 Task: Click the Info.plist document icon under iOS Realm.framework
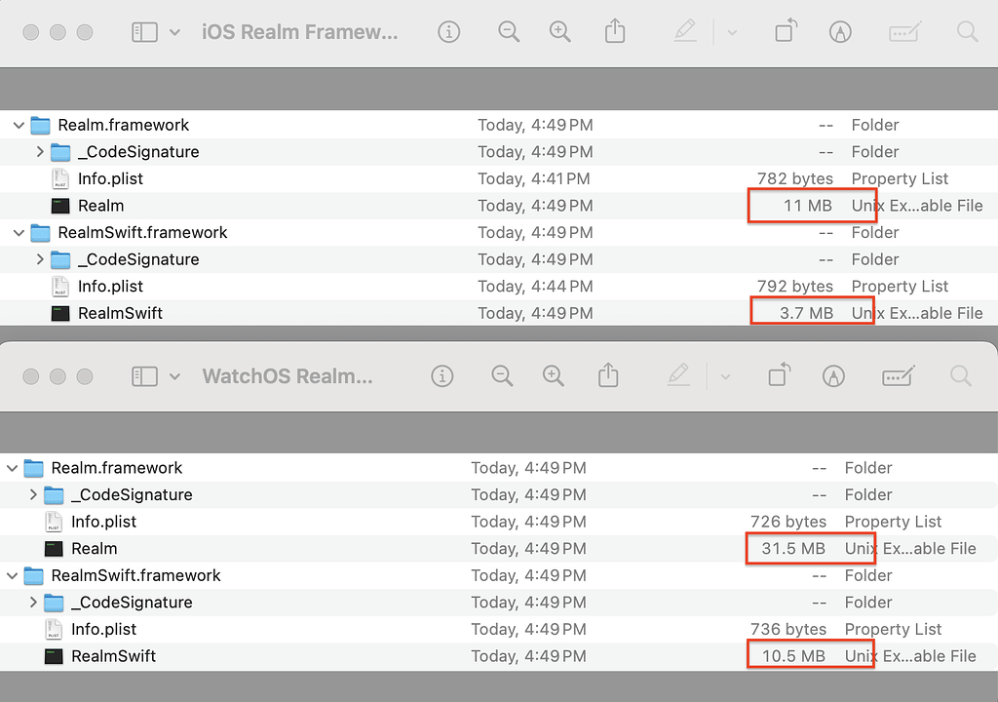point(60,178)
